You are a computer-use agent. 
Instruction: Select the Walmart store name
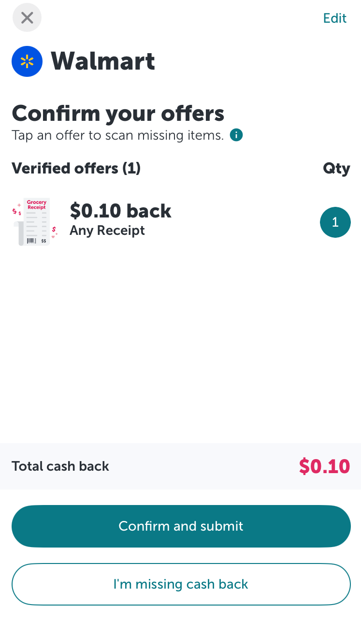[x=103, y=61]
